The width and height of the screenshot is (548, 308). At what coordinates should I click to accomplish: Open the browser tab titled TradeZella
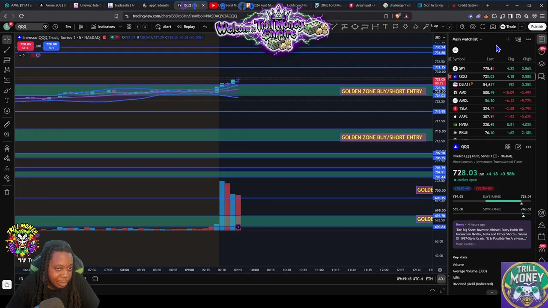(x=121, y=5)
